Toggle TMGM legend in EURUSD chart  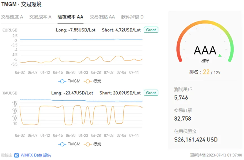point(69,81)
